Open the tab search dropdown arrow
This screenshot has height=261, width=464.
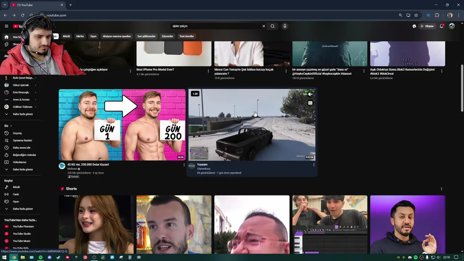4,5
